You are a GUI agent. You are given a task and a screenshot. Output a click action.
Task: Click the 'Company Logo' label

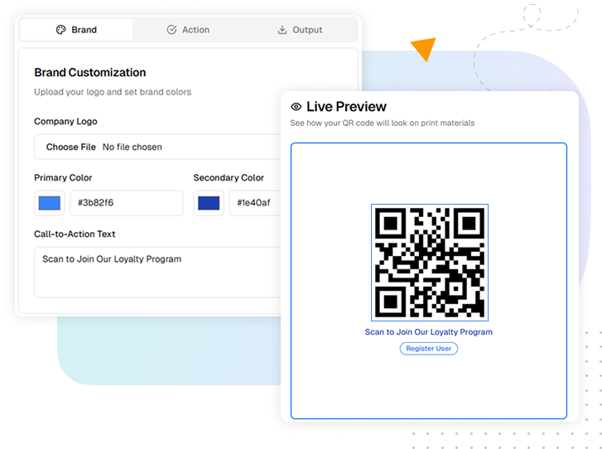pyautogui.click(x=65, y=122)
